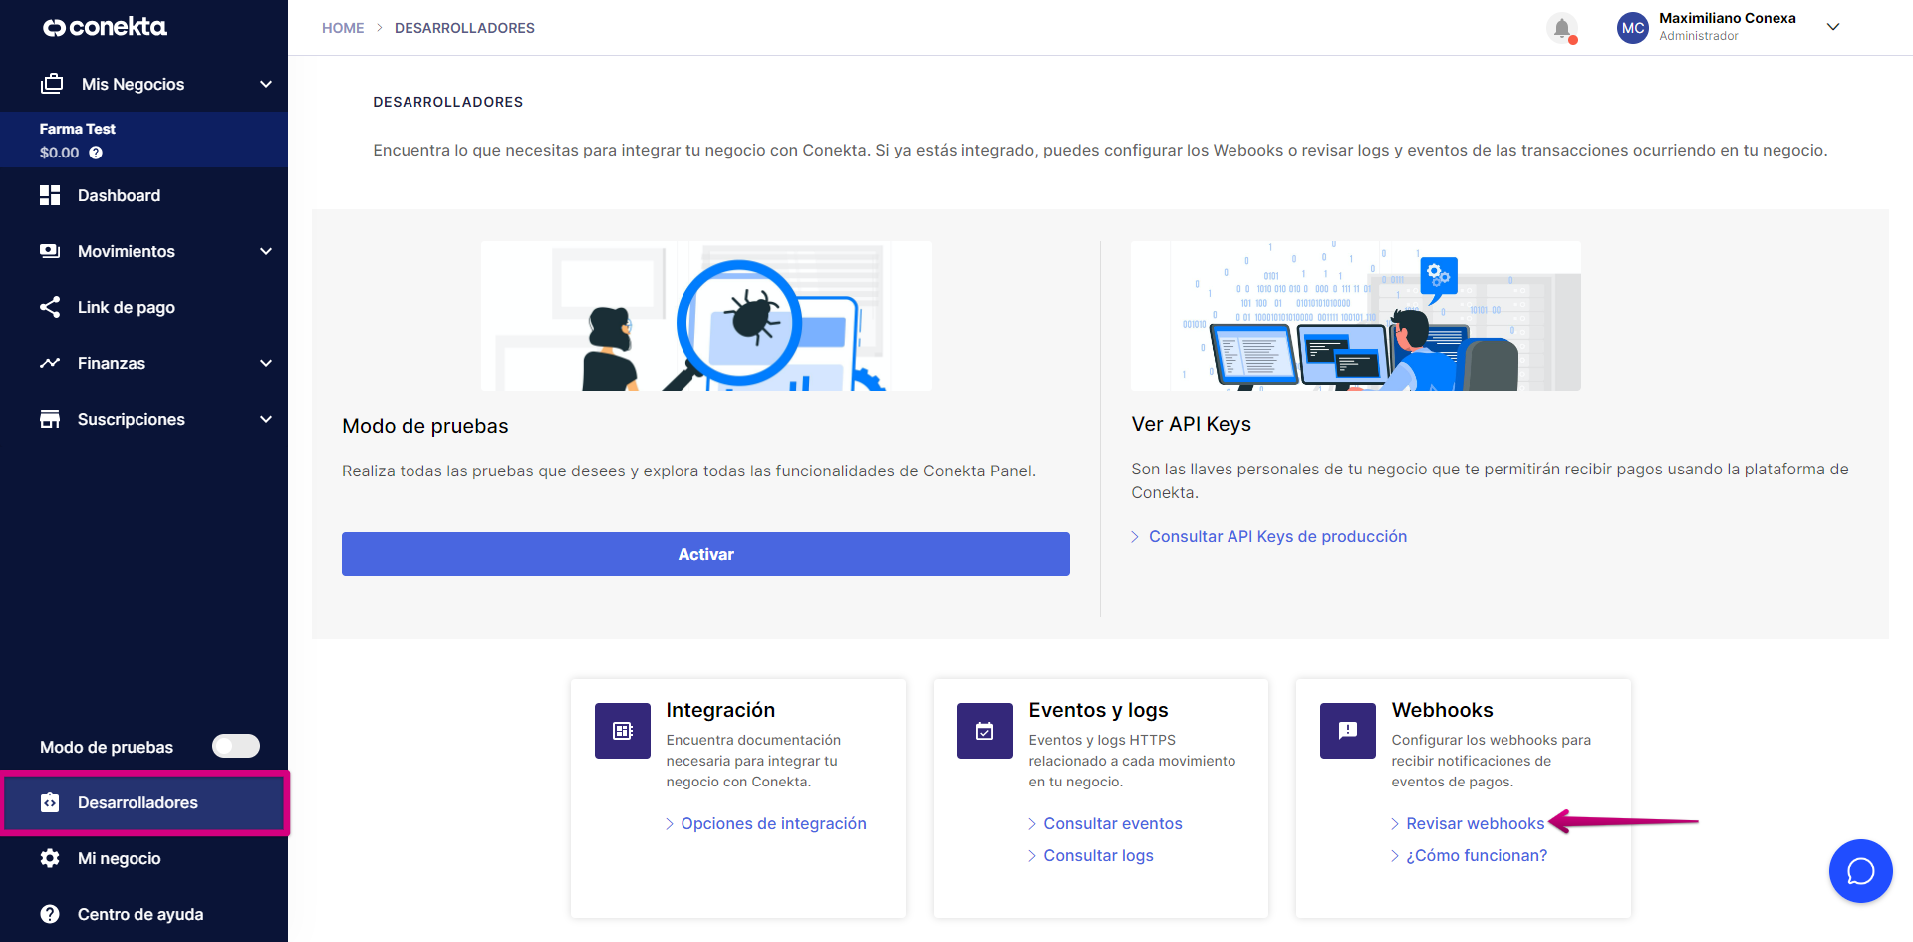Image resolution: width=1913 pixels, height=942 pixels.
Task: Click the Desarrolladores code icon
Action: coord(50,802)
